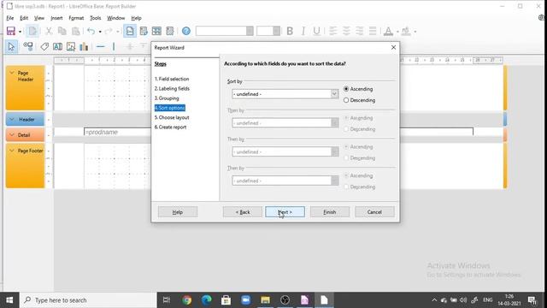Go to step 3 Grouping
Screen dimensions: 547x308
click(167, 98)
